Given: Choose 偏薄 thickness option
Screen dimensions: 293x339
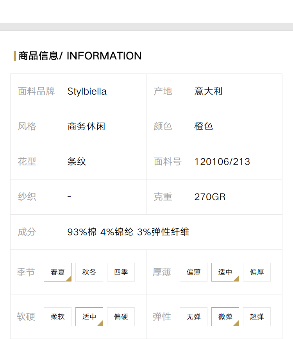Looking at the screenshot, I should [193, 272].
